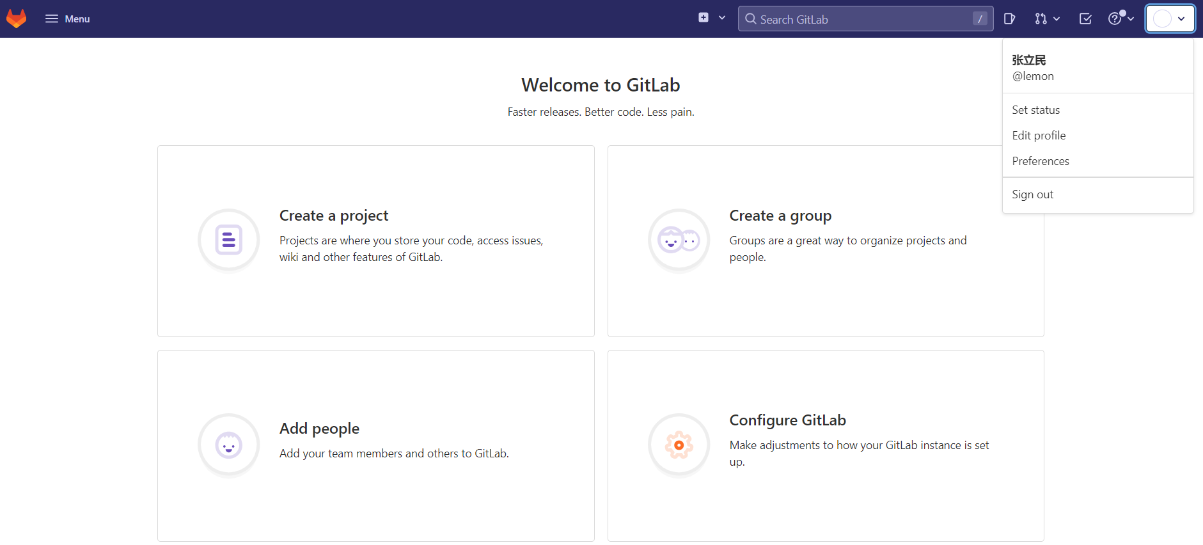Open the Issues icon in navbar
Viewport: 1203px width, 545px height.
pos(1010,19)
